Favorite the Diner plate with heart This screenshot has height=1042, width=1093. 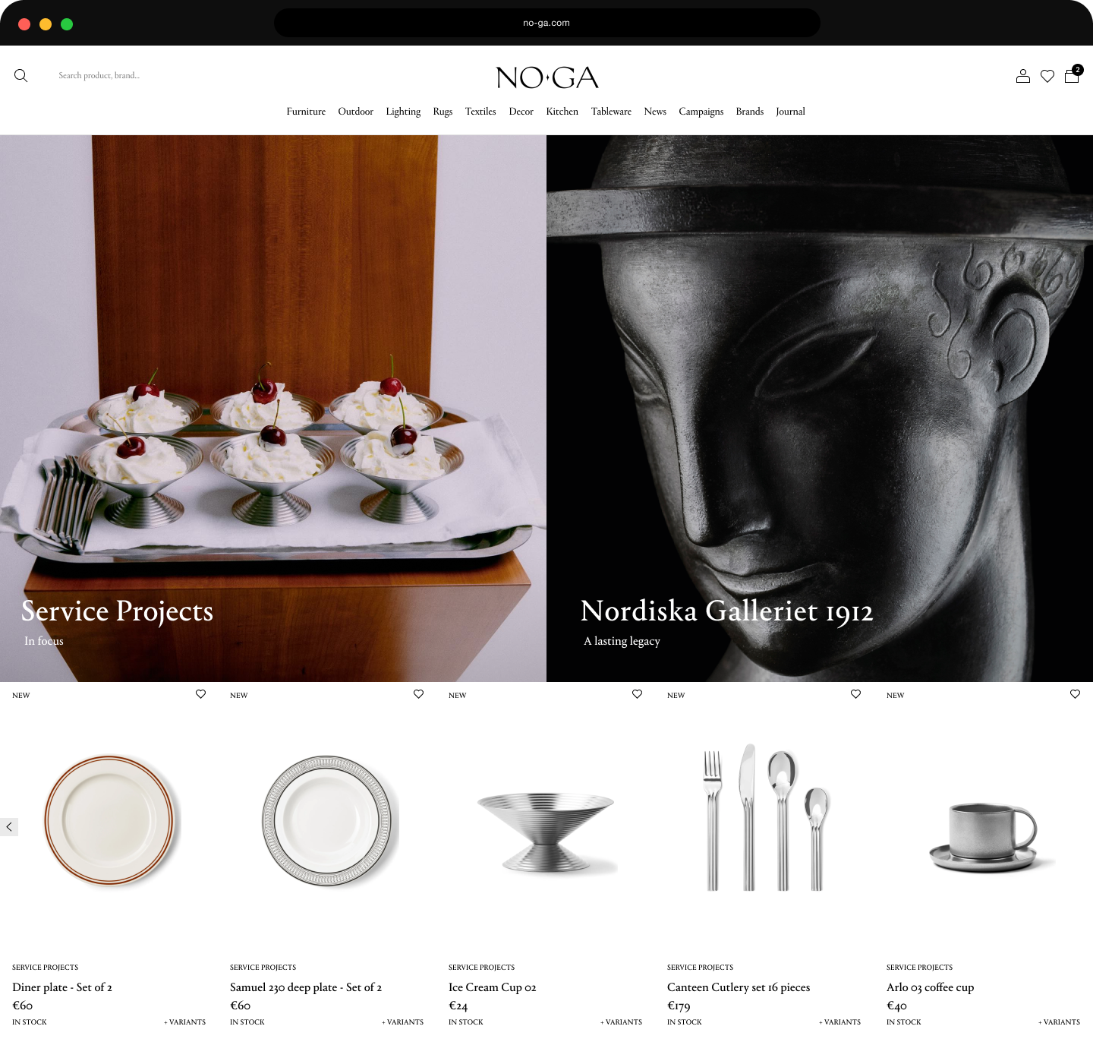pyautogui.click(x=200, y=694)
